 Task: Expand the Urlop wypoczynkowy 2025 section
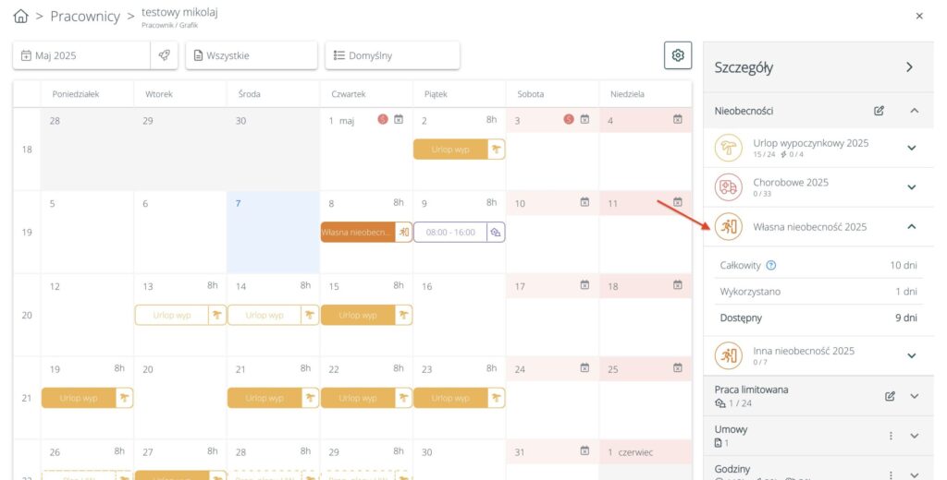[911, 148]
